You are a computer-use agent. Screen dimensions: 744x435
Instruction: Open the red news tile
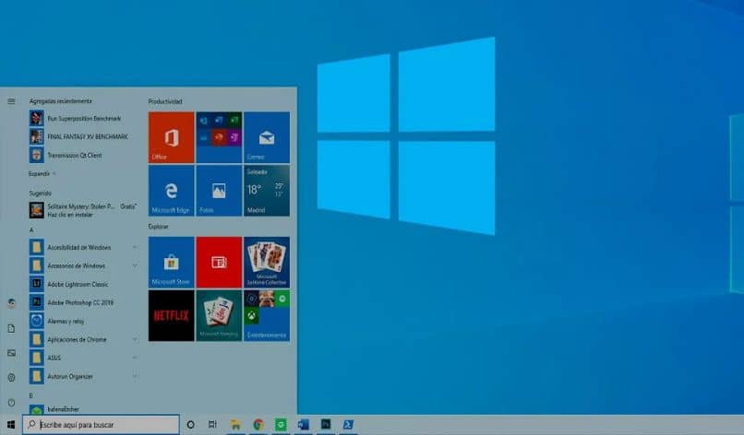click(x=219, y=262)
